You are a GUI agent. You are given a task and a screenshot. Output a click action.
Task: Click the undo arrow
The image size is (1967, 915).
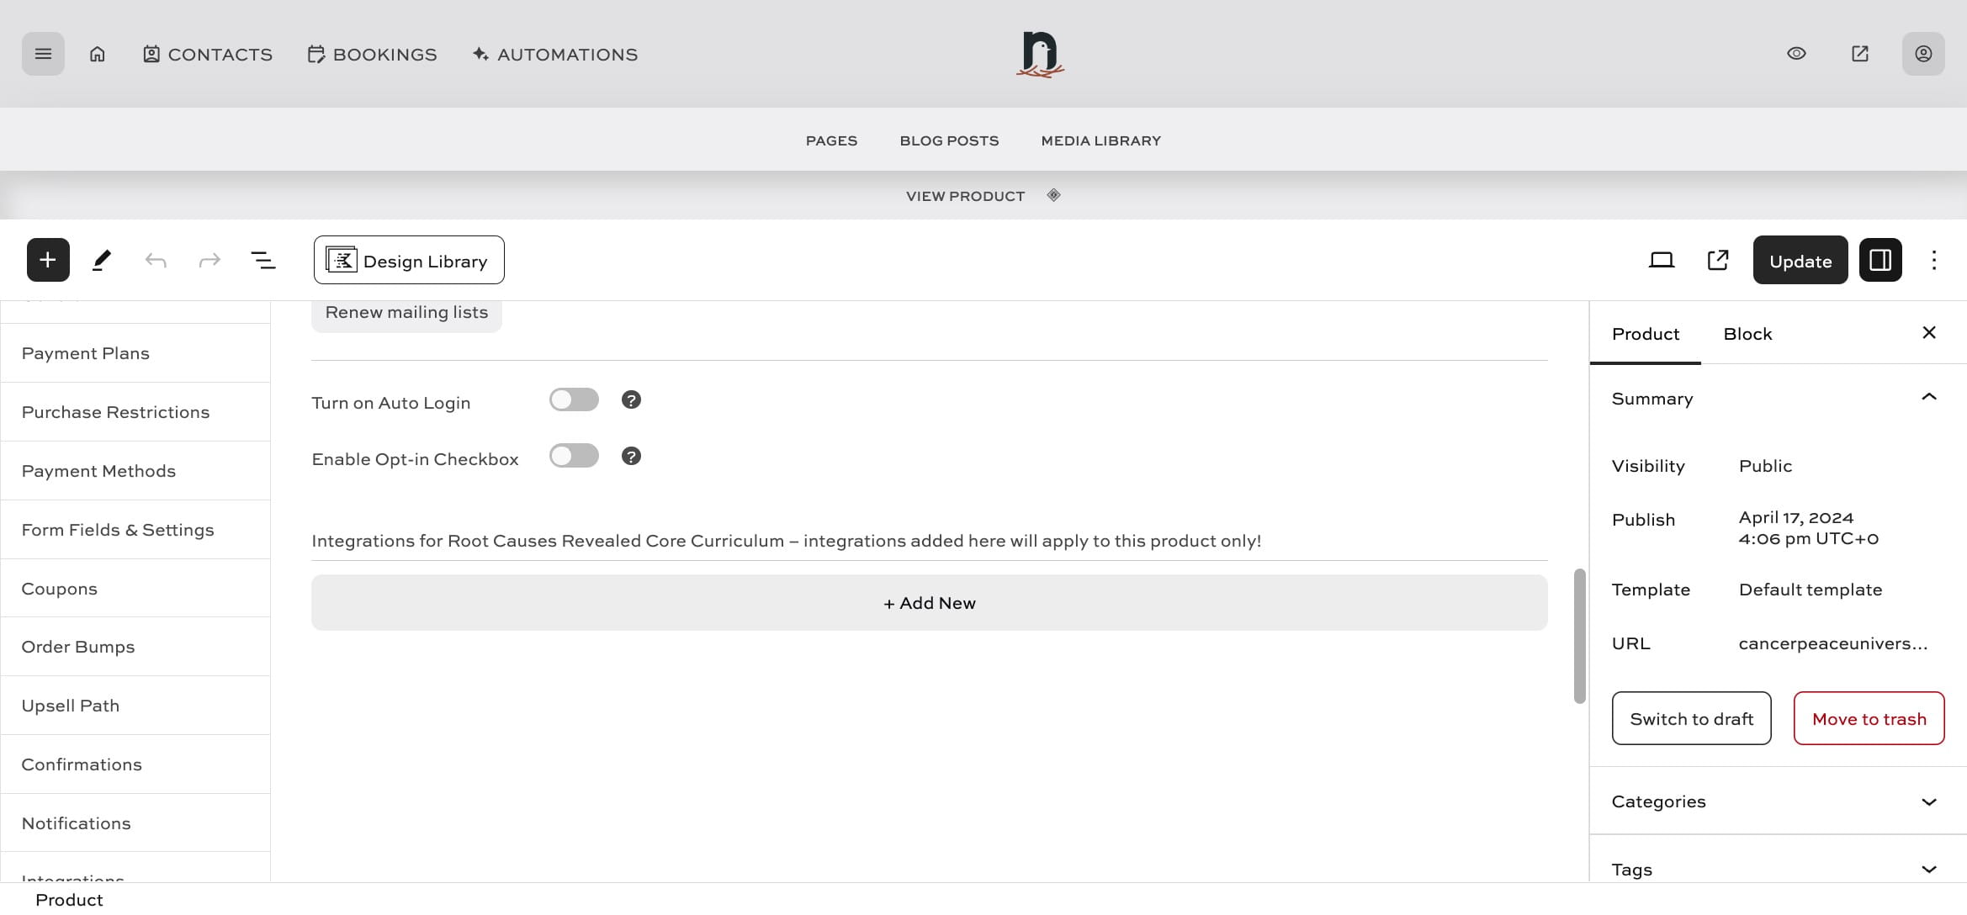click(156, 260)
